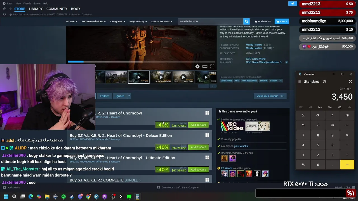Open the Games menu in the title bar
358x201 pixels.
37,3
